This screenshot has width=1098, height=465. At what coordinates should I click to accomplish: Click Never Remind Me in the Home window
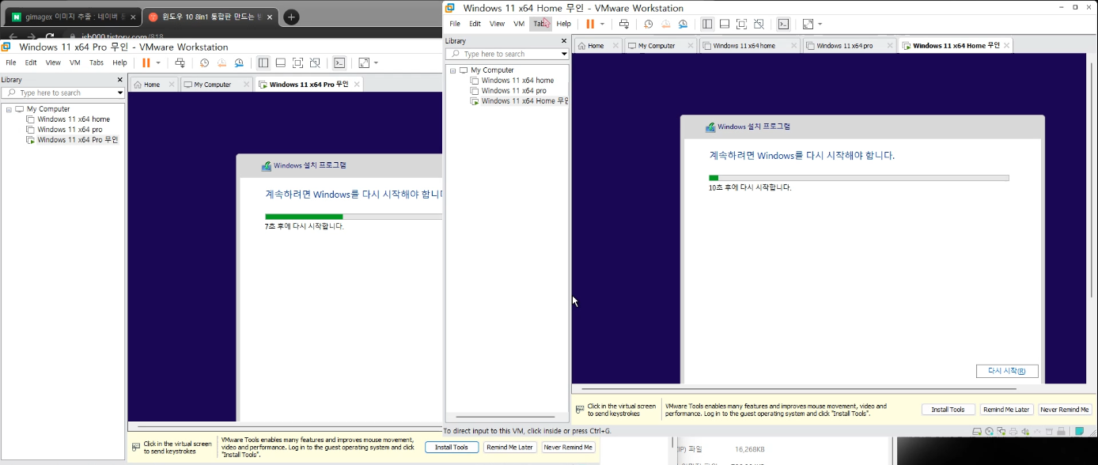pos(1065,410)
